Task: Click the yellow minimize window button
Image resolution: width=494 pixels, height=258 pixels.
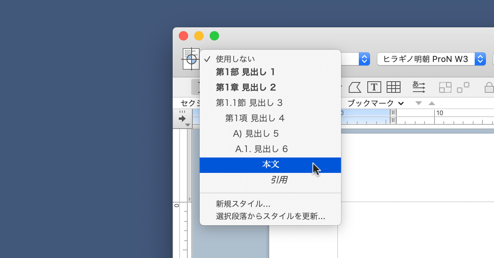Action: point(199,36)
